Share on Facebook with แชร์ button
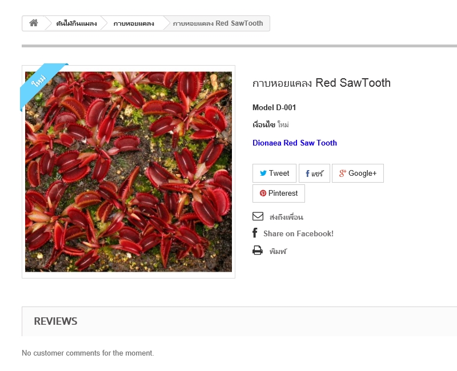Viewport: 457px width, 371px height. pyautogui.click(x=314, y=174)
